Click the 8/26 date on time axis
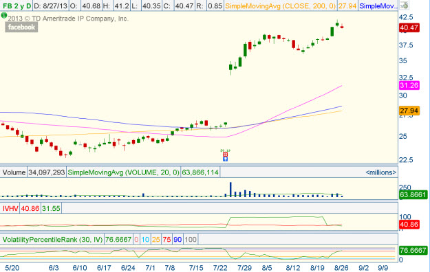Image resolution: width=430 pixels, height=272 pixels. pos(341,268)
